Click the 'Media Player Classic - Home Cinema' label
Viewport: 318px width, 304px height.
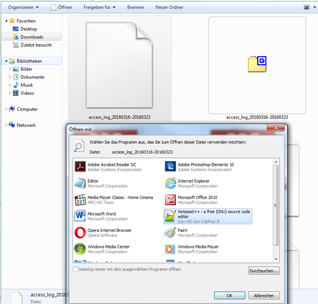[x=120, y=197]
